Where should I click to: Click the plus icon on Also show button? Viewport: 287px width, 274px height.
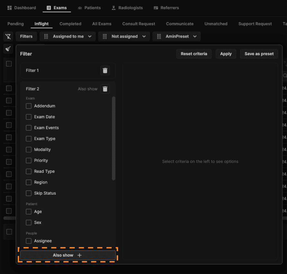79,255
